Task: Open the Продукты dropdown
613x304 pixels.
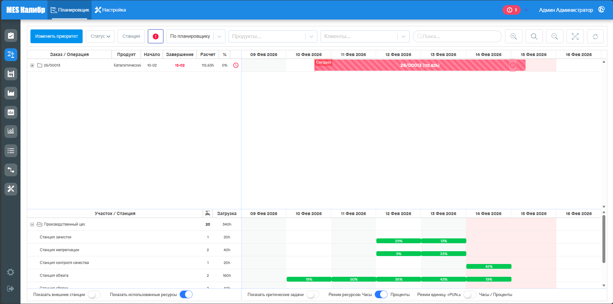Action: [x=273, y=36]
